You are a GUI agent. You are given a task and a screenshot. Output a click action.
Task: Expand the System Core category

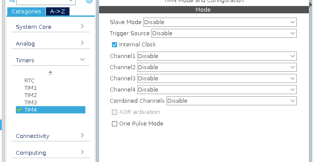click(51, 27)
